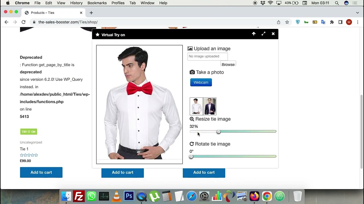The width and height of the screenshot is (364, 204).
Task: Open the Window menu
Action: coord(147,3)
